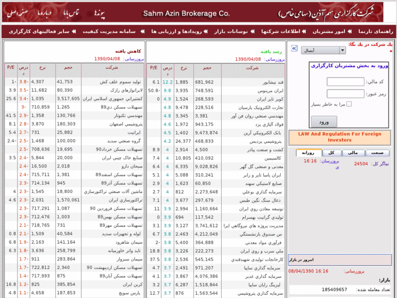397x298 pixels.
Task: Select تراکتورسازی ایران row
Action: pyautogui.click(x=74, y=200)
